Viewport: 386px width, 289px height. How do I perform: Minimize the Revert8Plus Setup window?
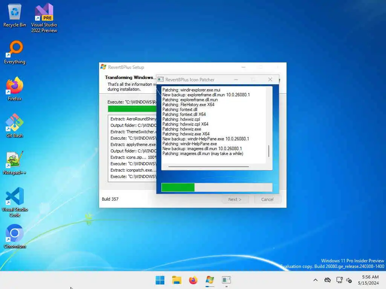click(244, 67)
